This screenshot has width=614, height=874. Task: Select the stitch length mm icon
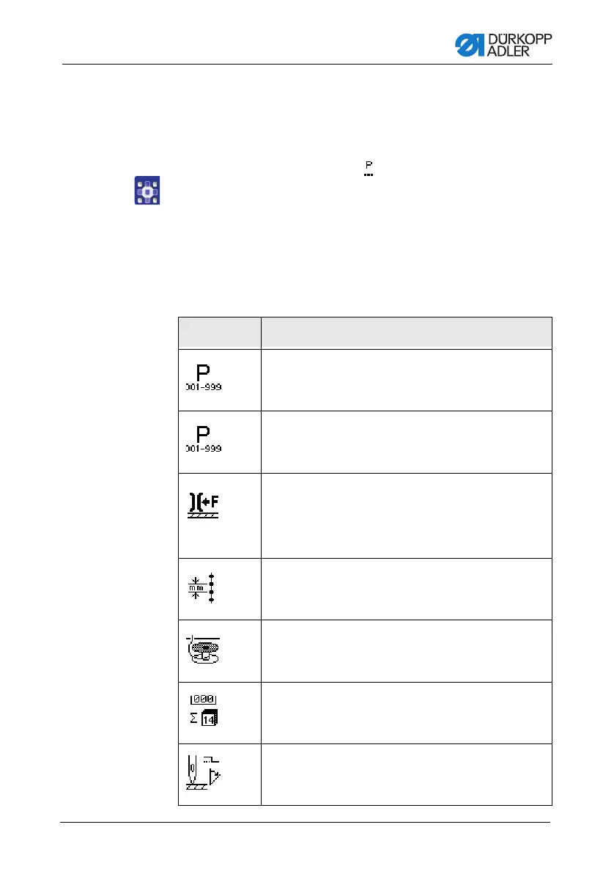pos(201,588)
